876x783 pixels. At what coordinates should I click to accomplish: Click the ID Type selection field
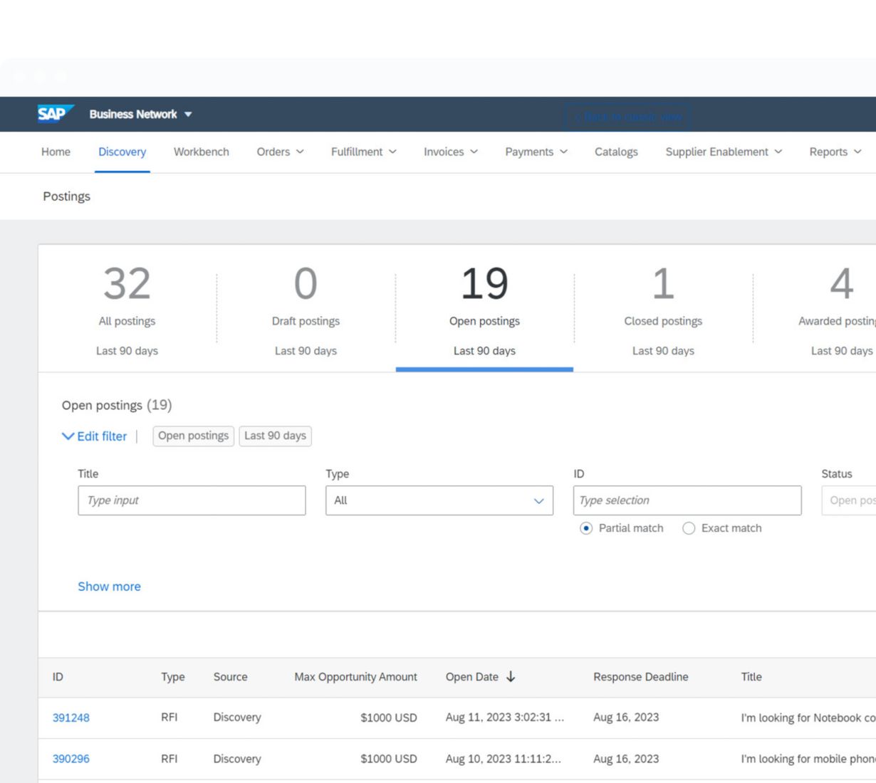(687, 500)
